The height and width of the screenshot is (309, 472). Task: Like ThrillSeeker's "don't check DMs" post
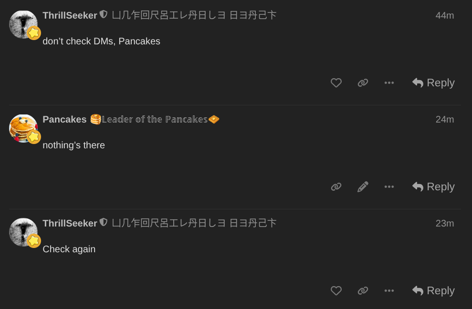click(336, 83)
